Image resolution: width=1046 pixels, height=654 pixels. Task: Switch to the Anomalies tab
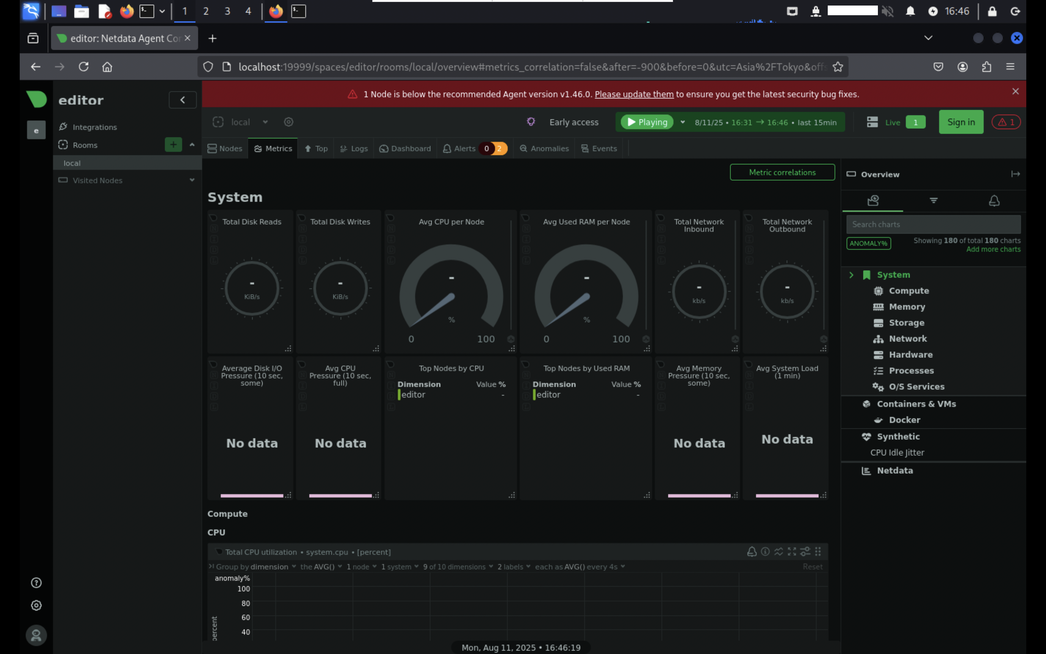(x=544, y=148)
